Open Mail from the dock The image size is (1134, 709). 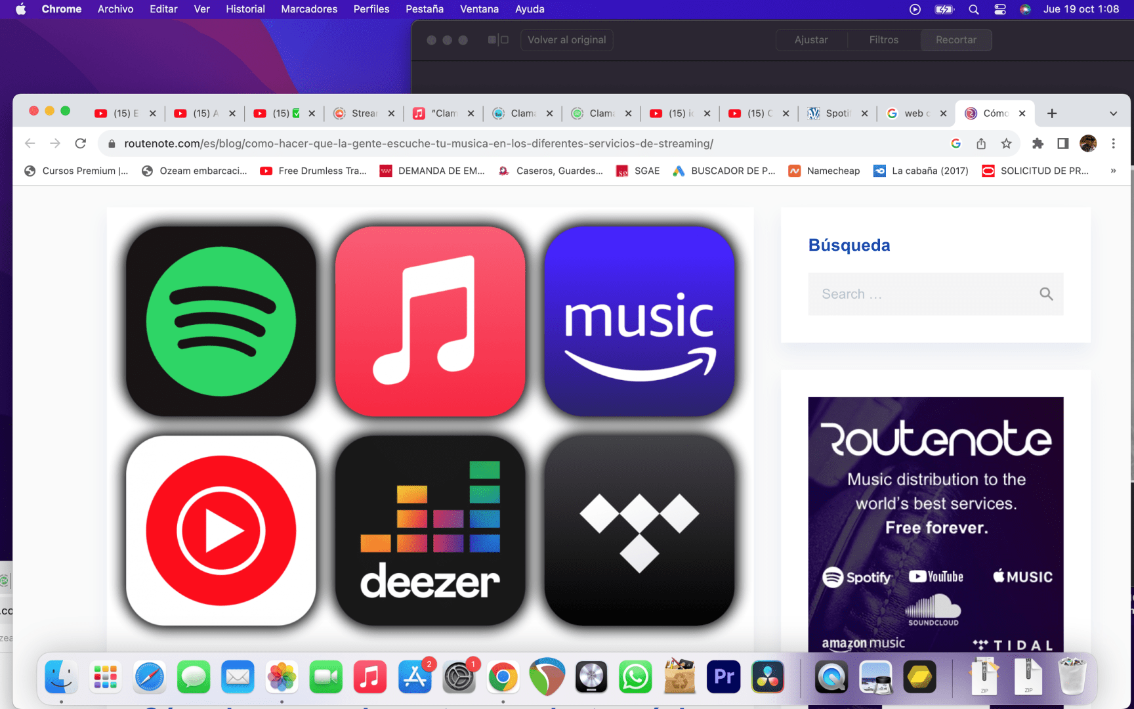238,677
